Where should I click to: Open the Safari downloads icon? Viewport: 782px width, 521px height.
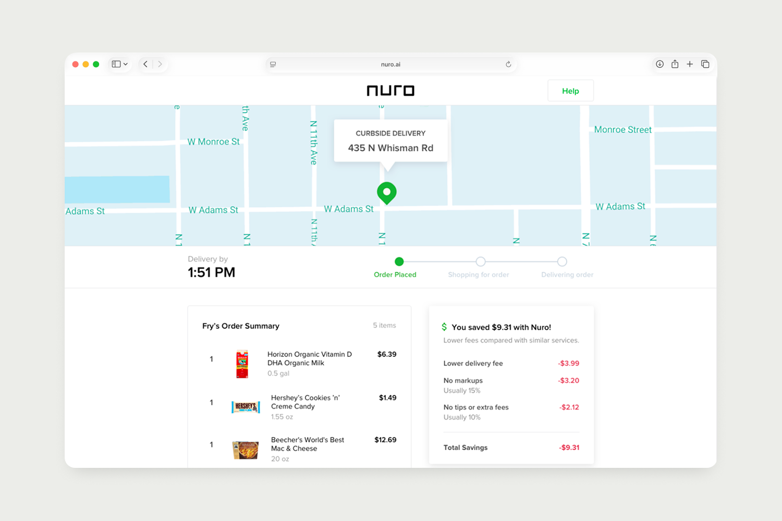coord(659,64)
